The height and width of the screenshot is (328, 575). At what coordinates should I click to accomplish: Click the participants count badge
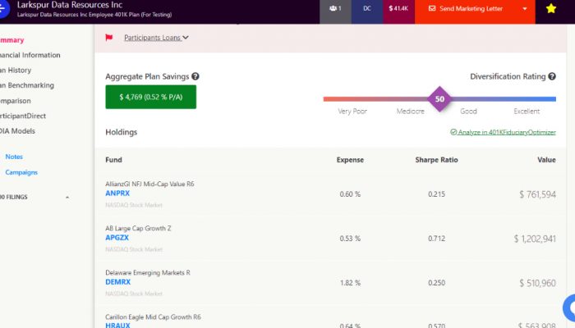(334, 9)
